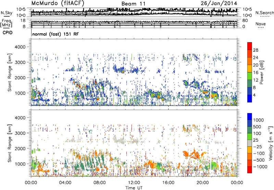Click the 'Beam 11' heading

133,4
